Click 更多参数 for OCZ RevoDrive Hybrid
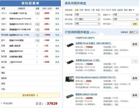 click(108, 87)
